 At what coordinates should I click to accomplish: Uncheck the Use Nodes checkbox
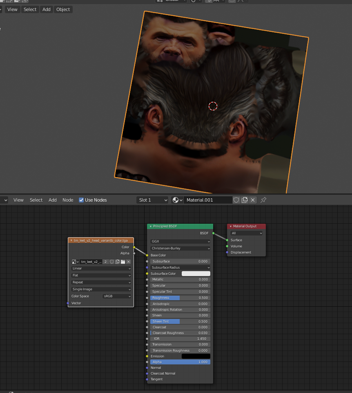(x=81, y=200)
